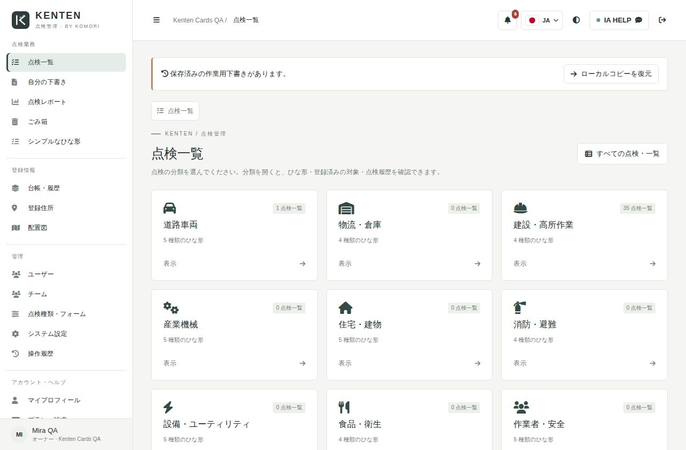The image size is (686, 450).
Task: Click the シンプルなひな形 list icon
Action: pyautogui.click(x=16, y=141)
